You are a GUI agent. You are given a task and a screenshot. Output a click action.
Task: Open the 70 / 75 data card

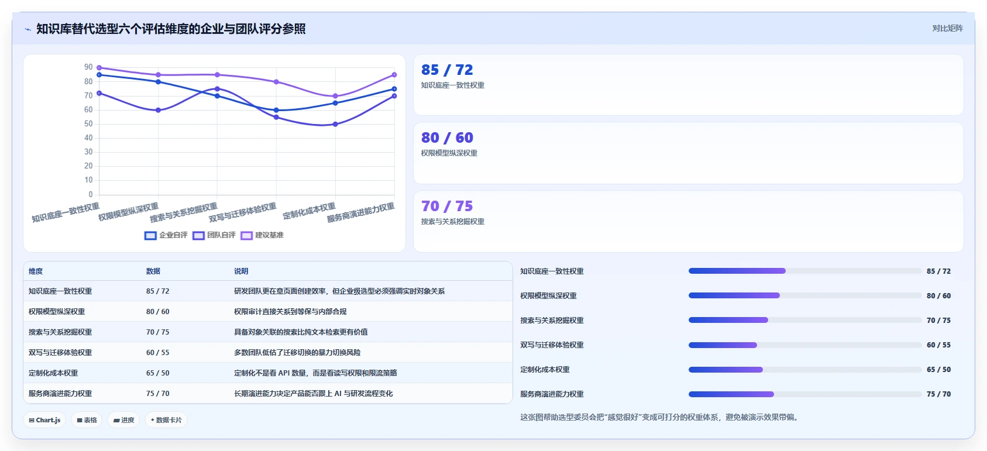(x=688, y=221)
